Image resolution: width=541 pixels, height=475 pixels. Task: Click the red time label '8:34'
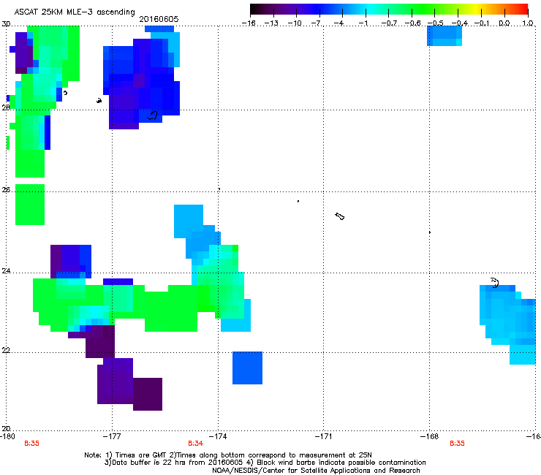(x=196, y=444)
